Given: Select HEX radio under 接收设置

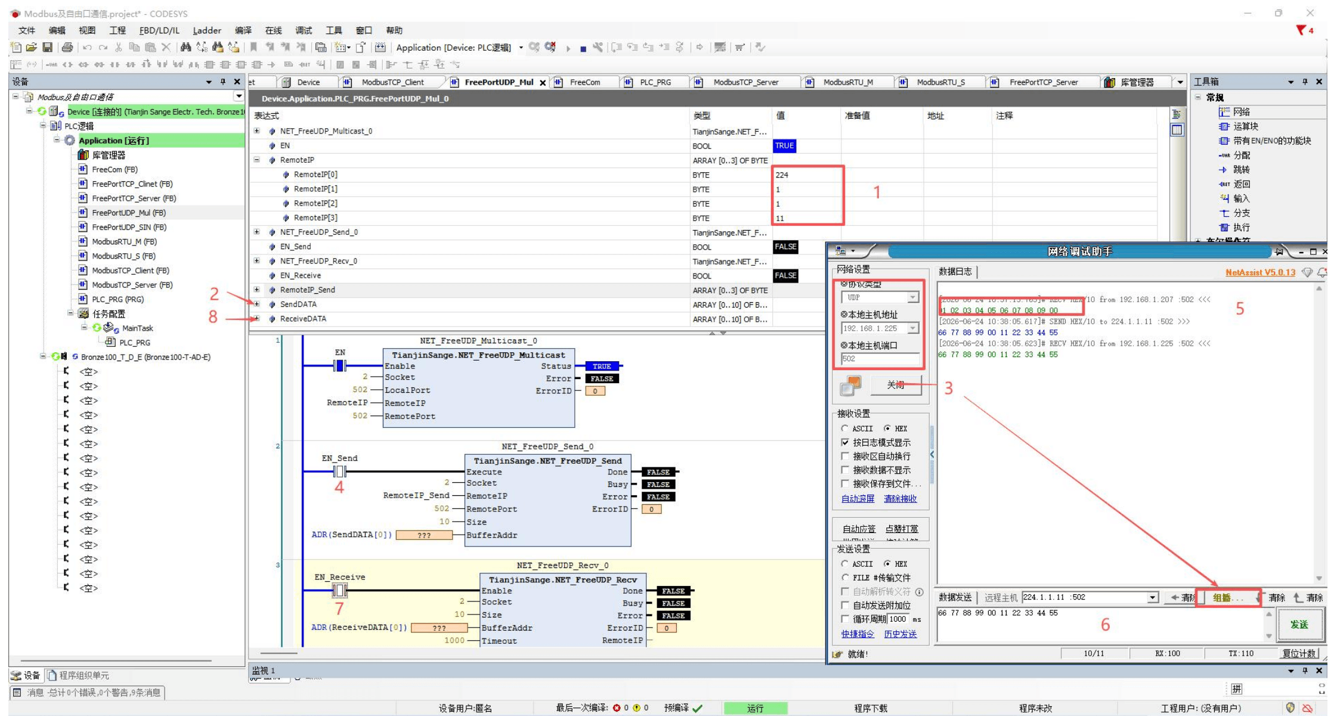Looking at the screenshot, I should (x=887, y=429).
